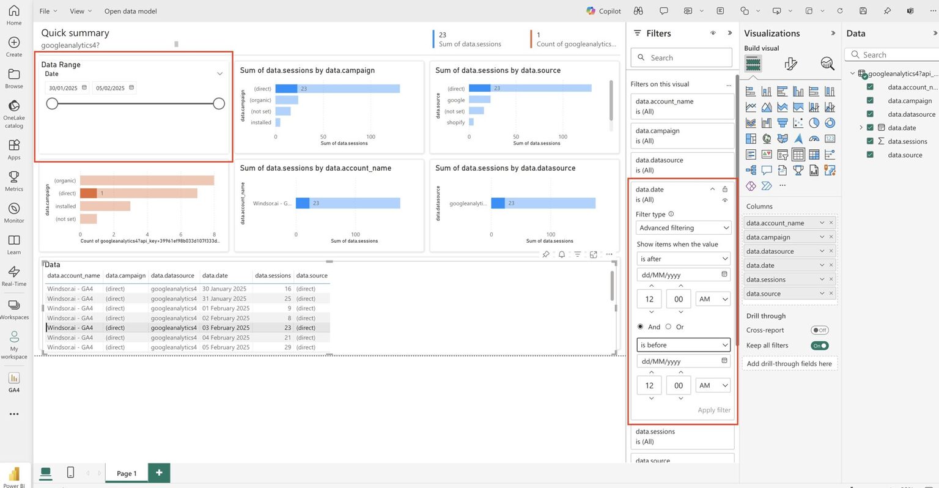Screen dimensions: 939x488
Task: Click the refresh visuals icon
Action: pos(839,11)
